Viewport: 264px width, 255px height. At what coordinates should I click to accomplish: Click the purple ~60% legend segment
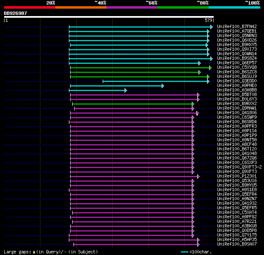pyautogui.click(x=132, y=7)
